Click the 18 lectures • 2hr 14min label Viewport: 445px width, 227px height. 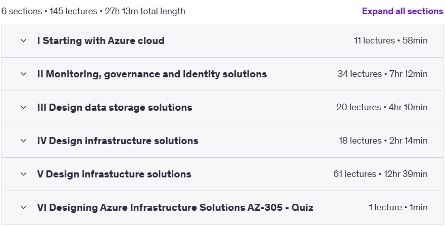383,141
